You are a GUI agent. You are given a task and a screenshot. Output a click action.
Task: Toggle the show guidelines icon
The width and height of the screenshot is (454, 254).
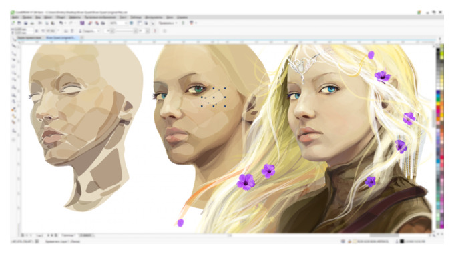click(x=152, y=23)
